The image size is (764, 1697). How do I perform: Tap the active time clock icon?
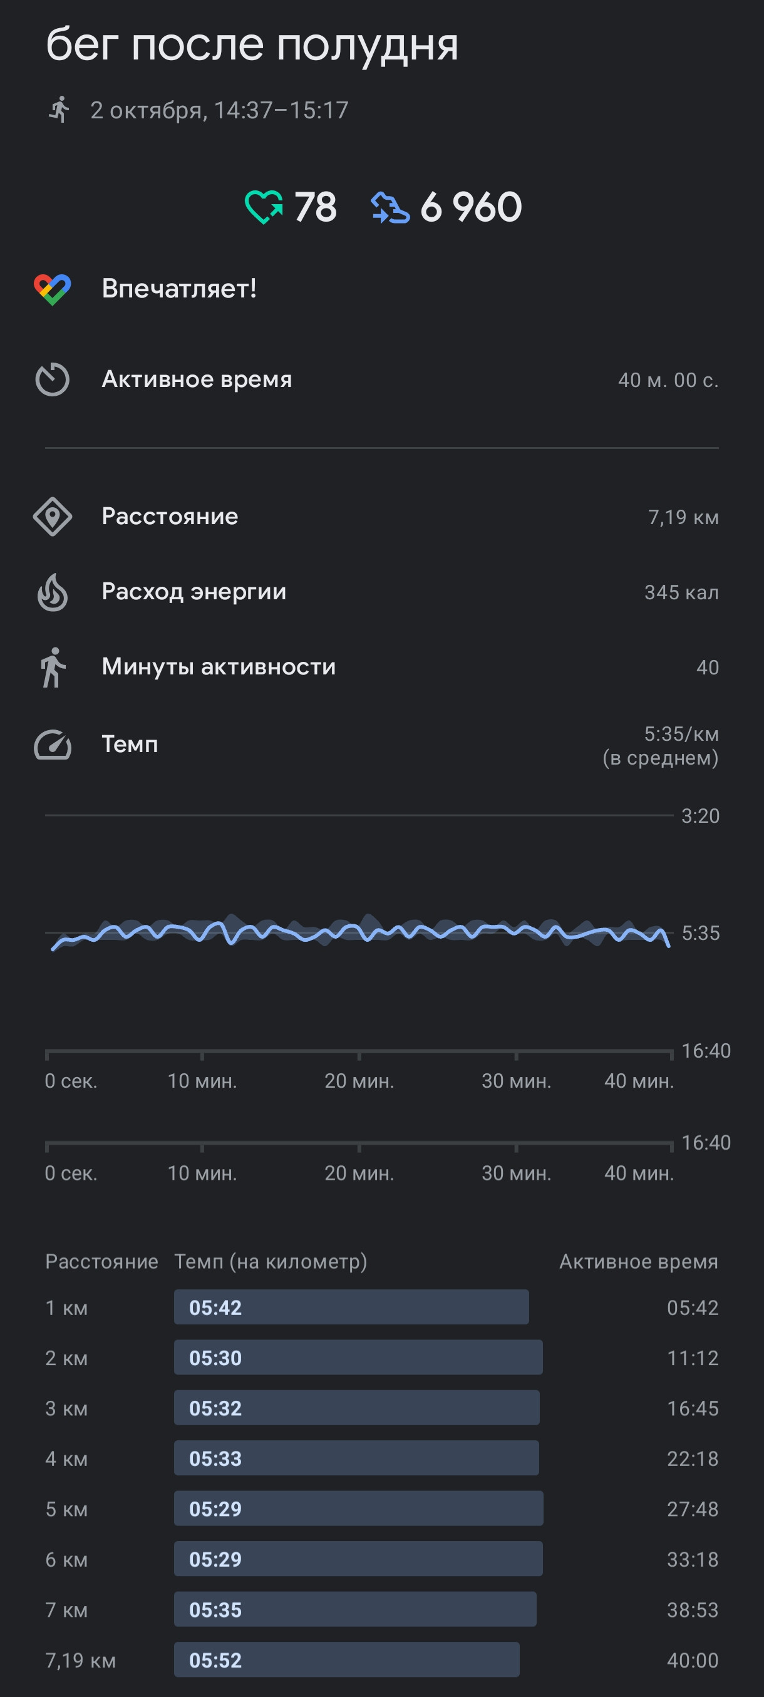[x=52, y=379]
